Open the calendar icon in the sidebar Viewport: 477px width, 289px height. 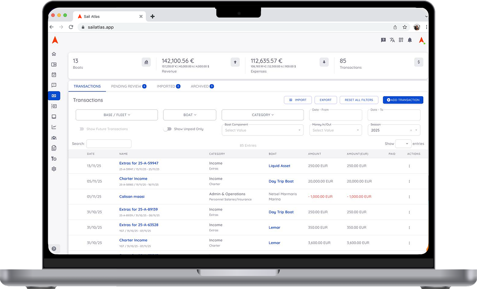click(x=54, y=75)
